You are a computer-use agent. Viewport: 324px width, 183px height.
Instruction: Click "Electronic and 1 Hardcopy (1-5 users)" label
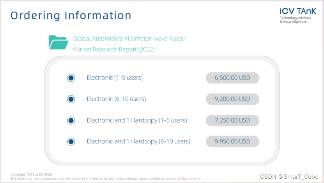[137, 120]
